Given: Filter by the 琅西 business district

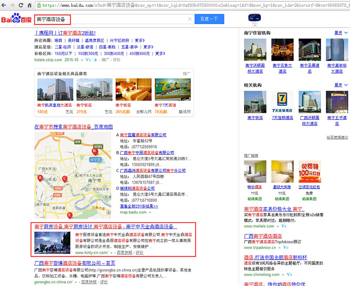Looking at the screenshot, I should pos(58,41).
